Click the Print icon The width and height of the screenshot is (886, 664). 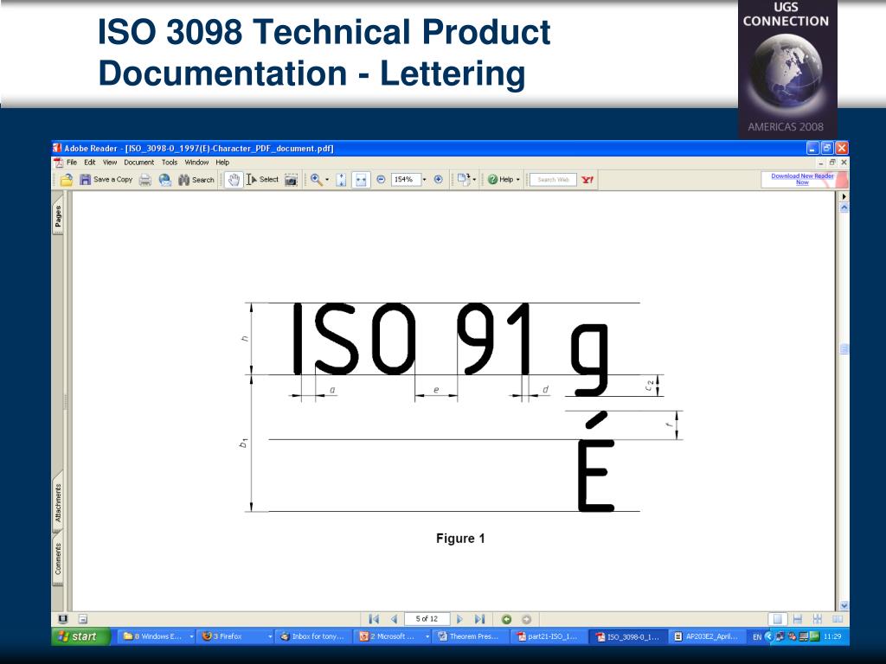[x=145, y=180]
